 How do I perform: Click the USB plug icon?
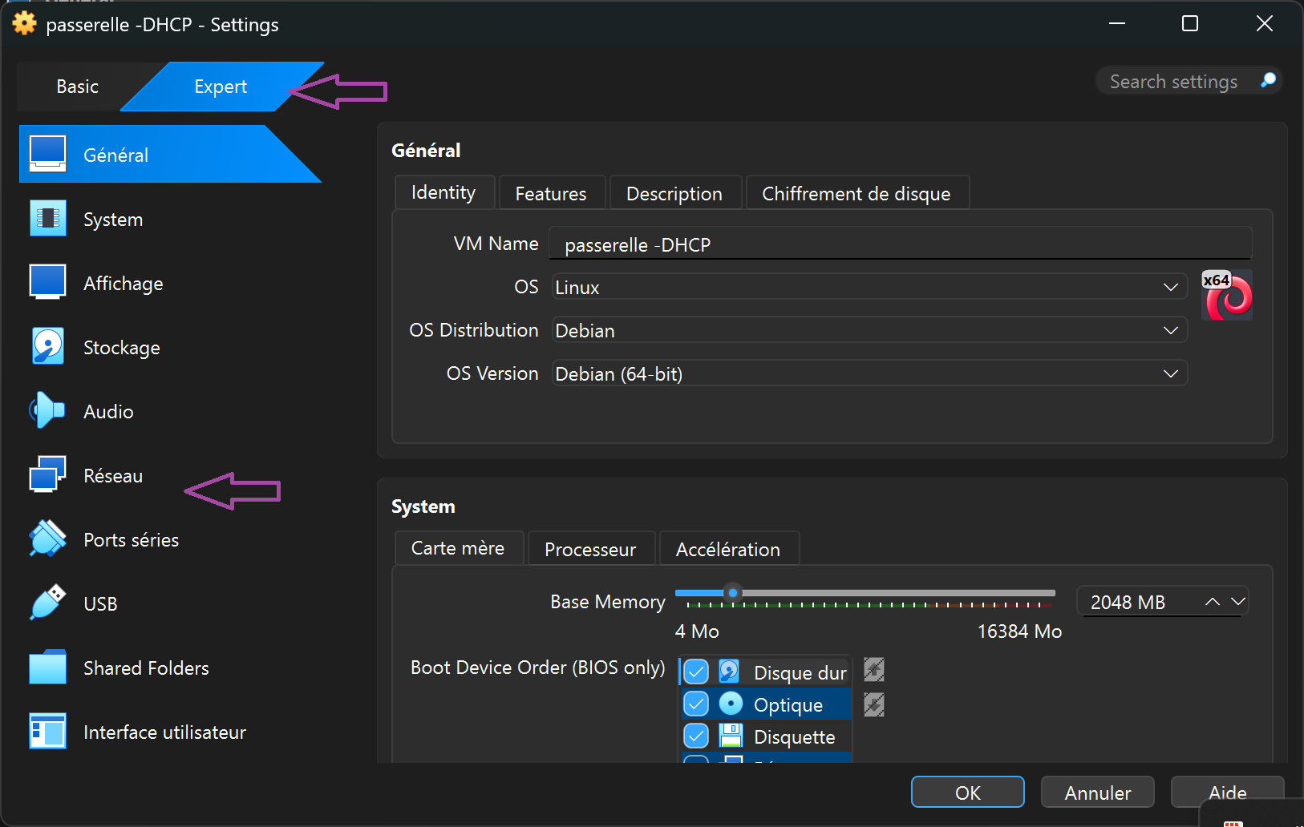pyautogui.click(x=47, y=603)
